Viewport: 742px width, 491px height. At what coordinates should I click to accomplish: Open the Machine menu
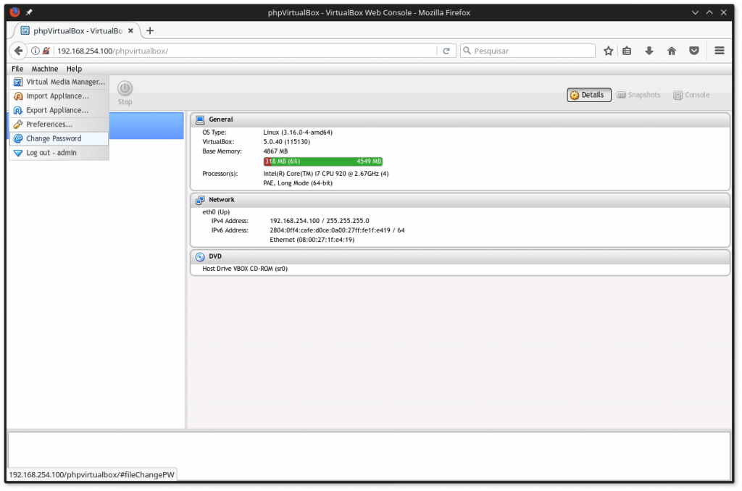tap(44, 68)
